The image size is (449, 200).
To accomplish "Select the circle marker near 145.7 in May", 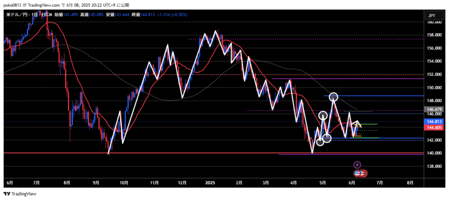I will tap(324, 116).
